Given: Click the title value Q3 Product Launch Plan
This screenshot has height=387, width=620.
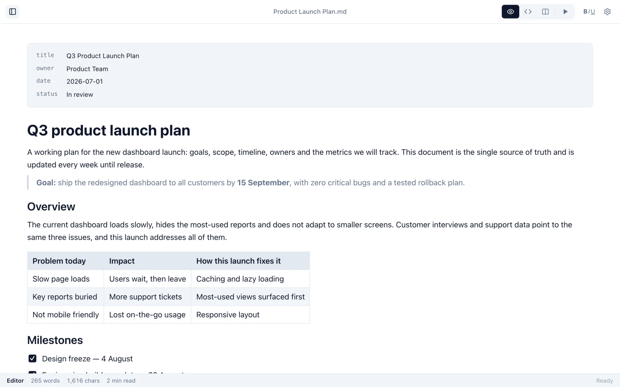Looking at the screenshot, I should (103, 56).
